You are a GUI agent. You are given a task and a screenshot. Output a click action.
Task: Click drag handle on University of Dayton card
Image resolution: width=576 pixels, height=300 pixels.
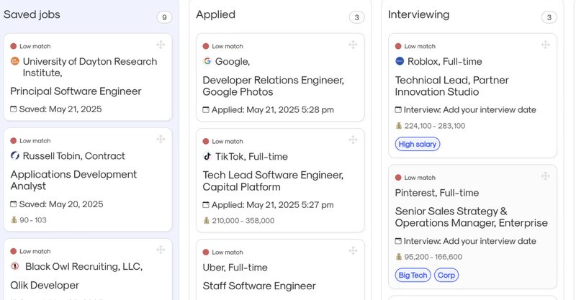coord(161,45)
